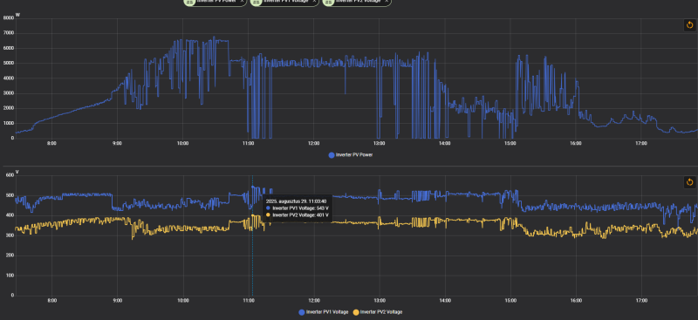
Task: Click the '6000' label on the power axis
Action: click(x=9, y=49)
